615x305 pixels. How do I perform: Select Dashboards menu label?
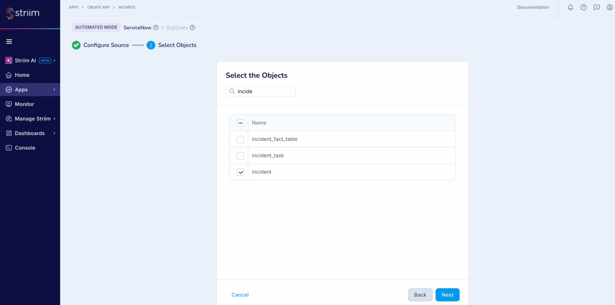click(30, 133)
